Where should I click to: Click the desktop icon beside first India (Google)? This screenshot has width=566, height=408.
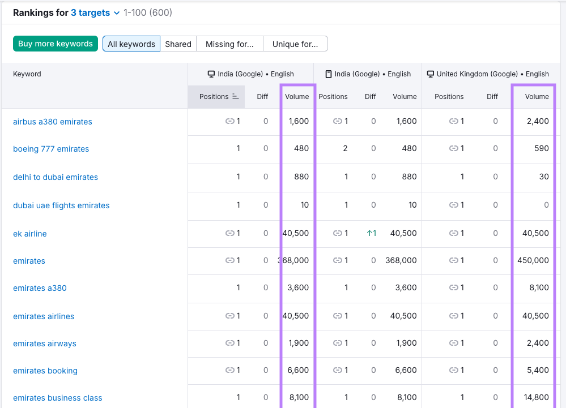coord(211,74)
